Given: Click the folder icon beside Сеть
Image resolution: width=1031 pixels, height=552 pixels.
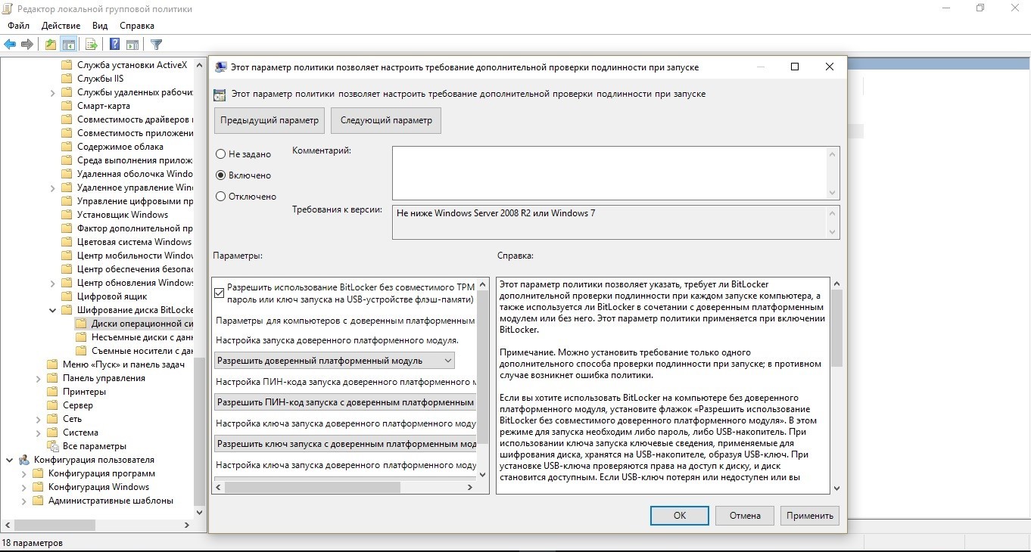Looking at the screenshot, I should 52,419.
